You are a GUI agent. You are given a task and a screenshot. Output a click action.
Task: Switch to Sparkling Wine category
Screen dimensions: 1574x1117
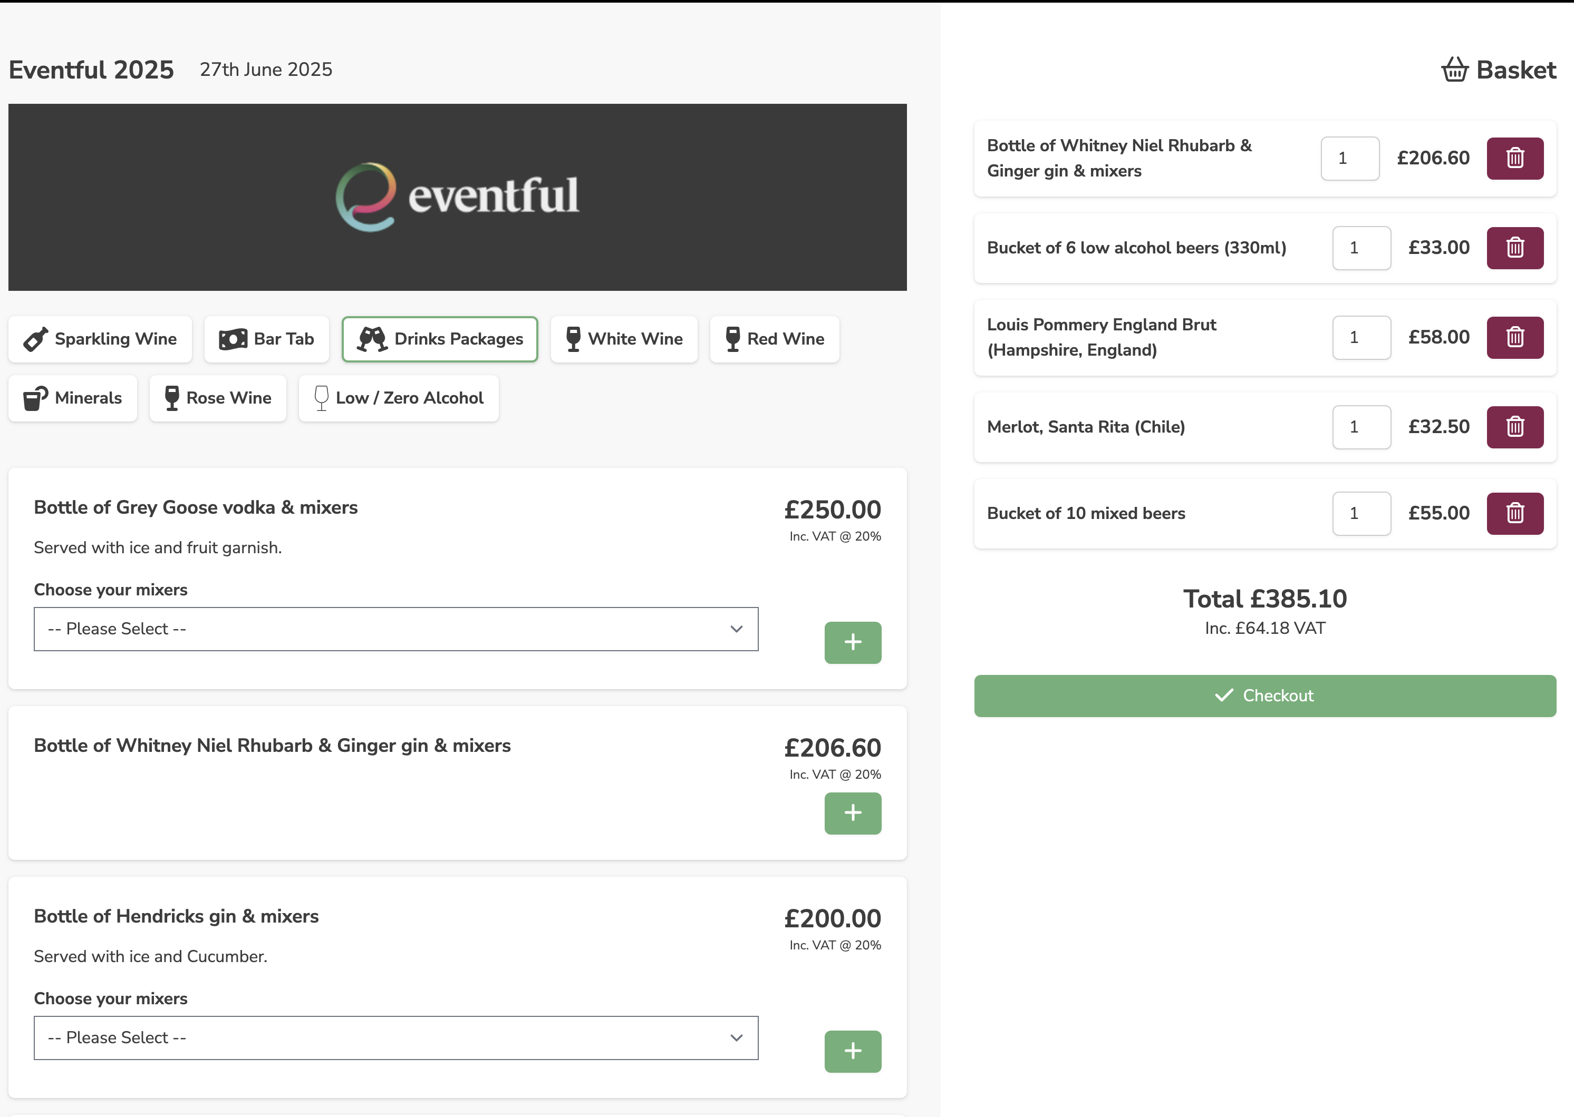pyautogui.click(x=101, y=339)
